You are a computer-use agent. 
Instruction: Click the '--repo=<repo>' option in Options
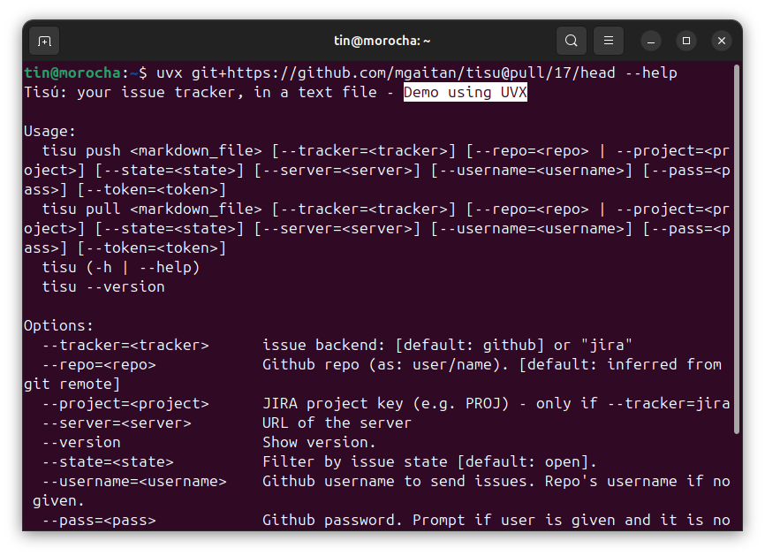pos(99,365)
